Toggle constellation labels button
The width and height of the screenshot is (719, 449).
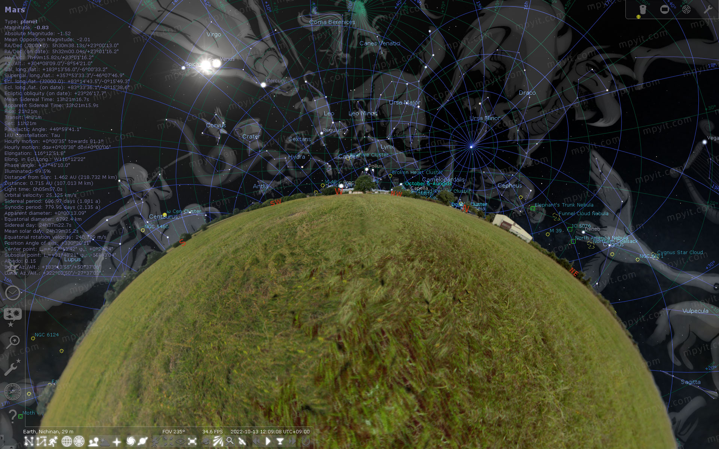[41, 441]
